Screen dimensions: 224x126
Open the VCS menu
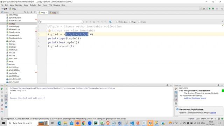coord(50,5)
